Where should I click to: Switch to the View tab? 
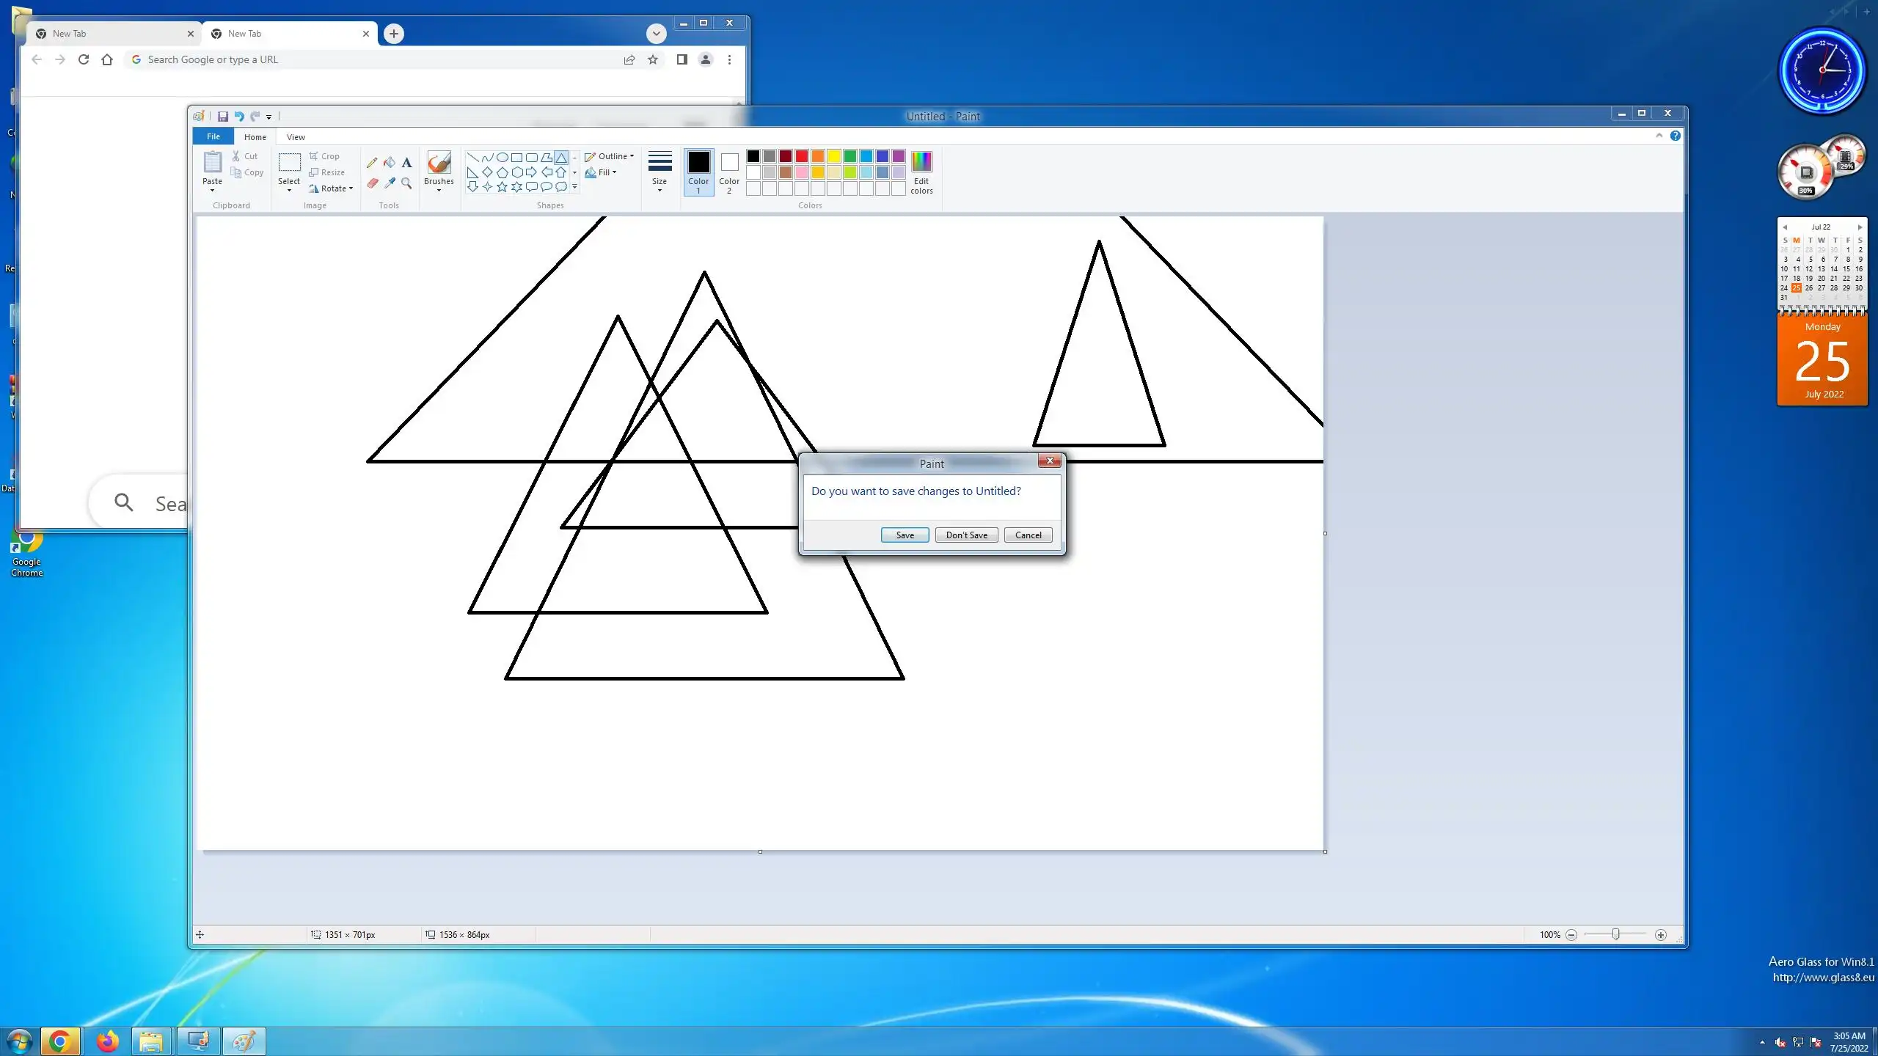[x=296, y=137]
